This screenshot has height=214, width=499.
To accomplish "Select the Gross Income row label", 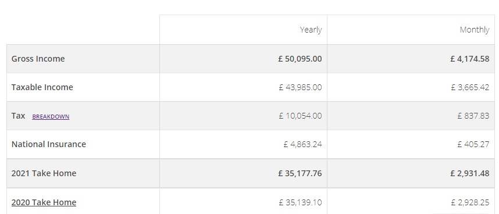I will (38, 59).
